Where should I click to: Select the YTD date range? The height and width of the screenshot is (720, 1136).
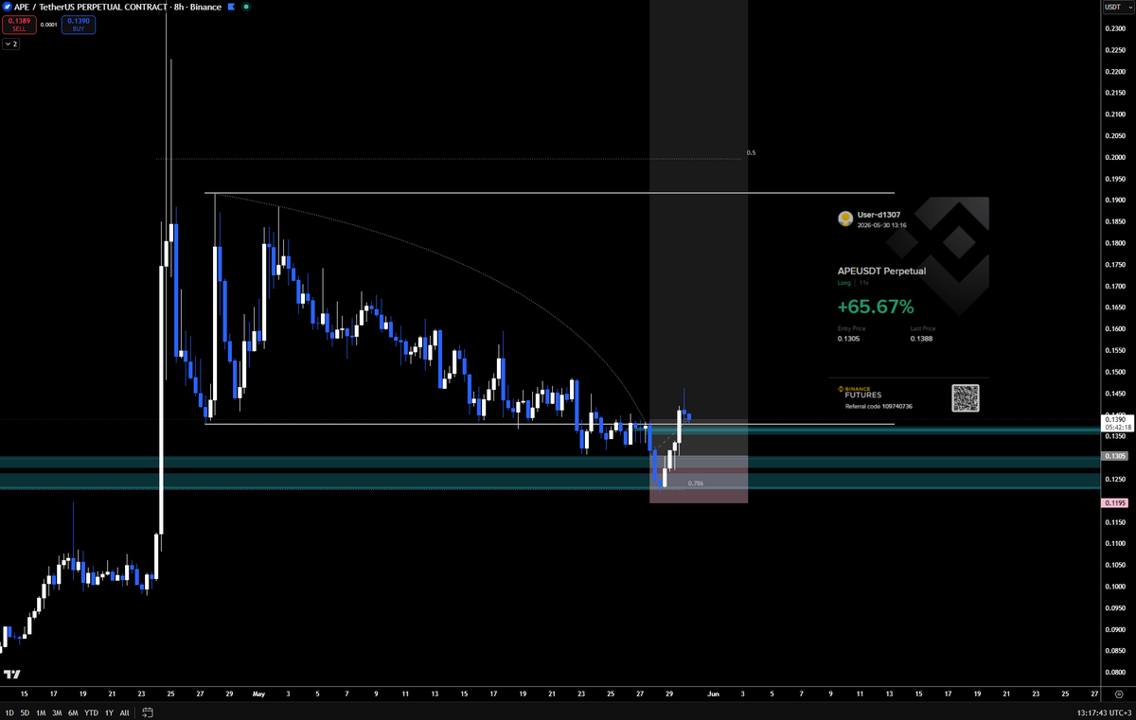pos(91,712)
